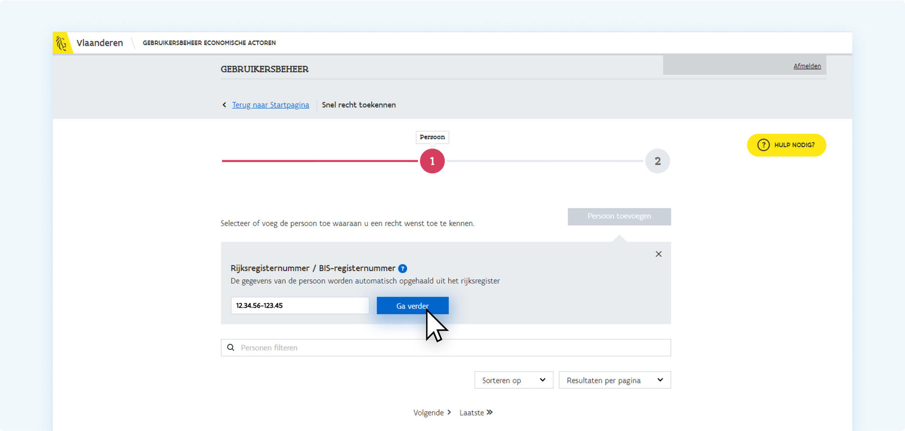Click the back chevron before Terug naar Startpagina
Screen dimensions: 905x431
pos(224,105)
